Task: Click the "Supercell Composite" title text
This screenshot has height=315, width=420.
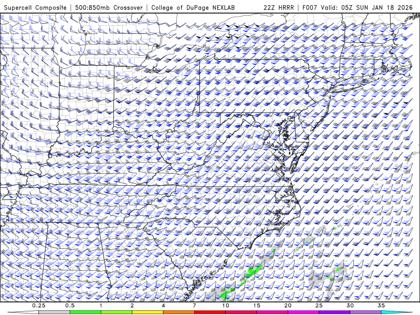Action: 35,7
